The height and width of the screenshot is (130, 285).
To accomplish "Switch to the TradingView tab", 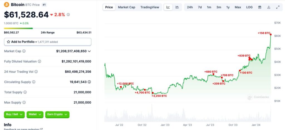I will point(150,7).
